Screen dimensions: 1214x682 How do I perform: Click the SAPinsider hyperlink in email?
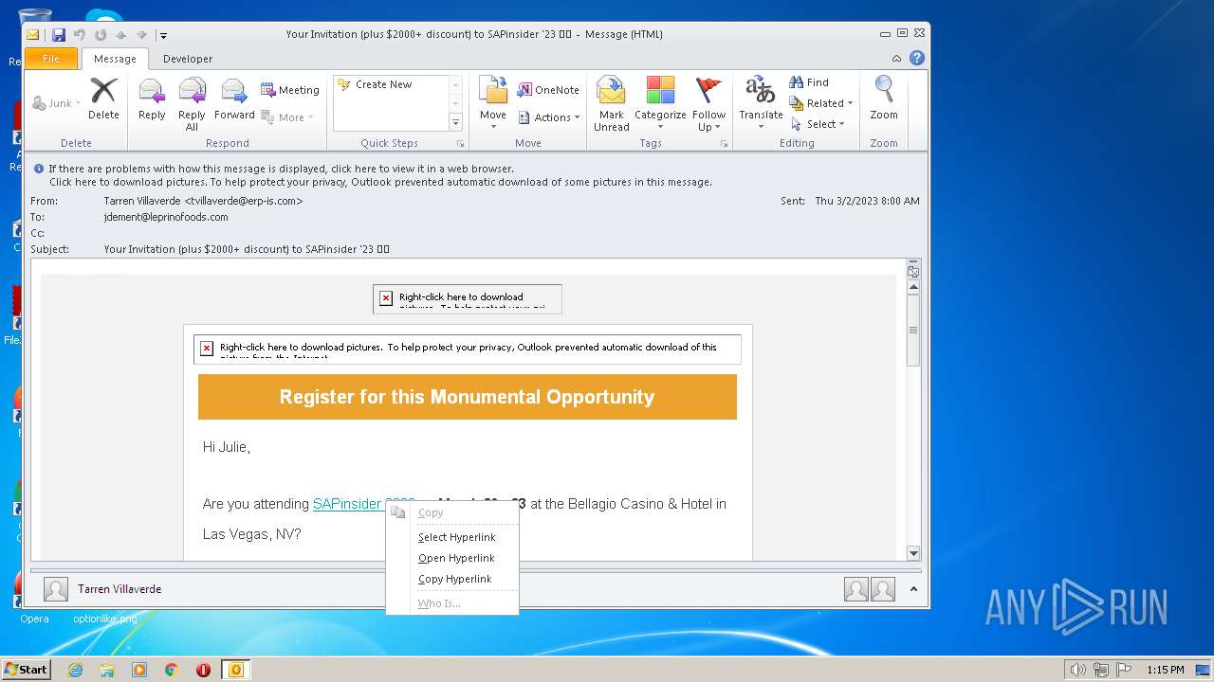click(349, 504)
